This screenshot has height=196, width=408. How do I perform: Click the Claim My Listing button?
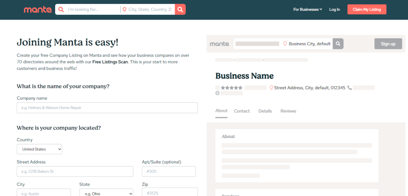tap(367, 10)
